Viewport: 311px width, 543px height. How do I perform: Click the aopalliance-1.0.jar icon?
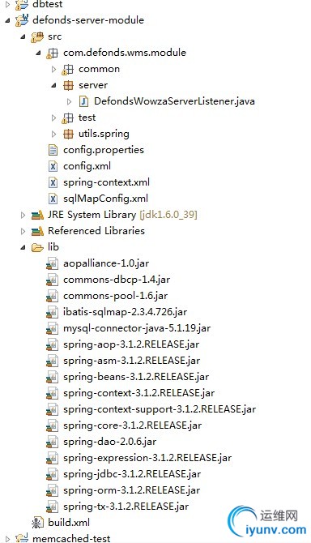pyautogui.click(x=52, y=263)
